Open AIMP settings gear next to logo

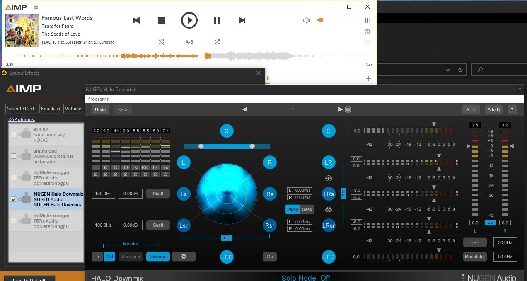point(36,7)
